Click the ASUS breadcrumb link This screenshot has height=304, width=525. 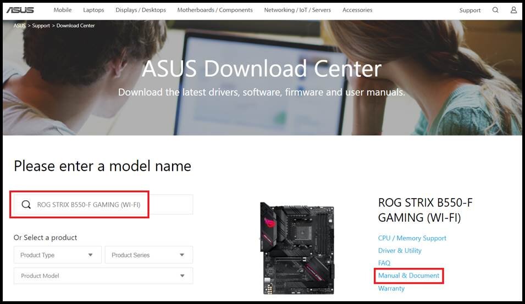coord(19,25)
